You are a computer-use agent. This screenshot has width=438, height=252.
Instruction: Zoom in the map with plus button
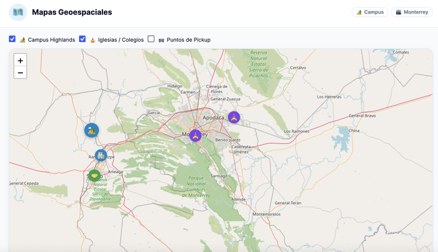[20, 60]
